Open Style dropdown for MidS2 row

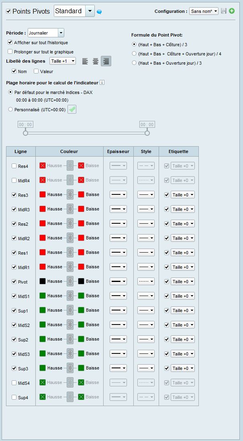pos(146,325)
